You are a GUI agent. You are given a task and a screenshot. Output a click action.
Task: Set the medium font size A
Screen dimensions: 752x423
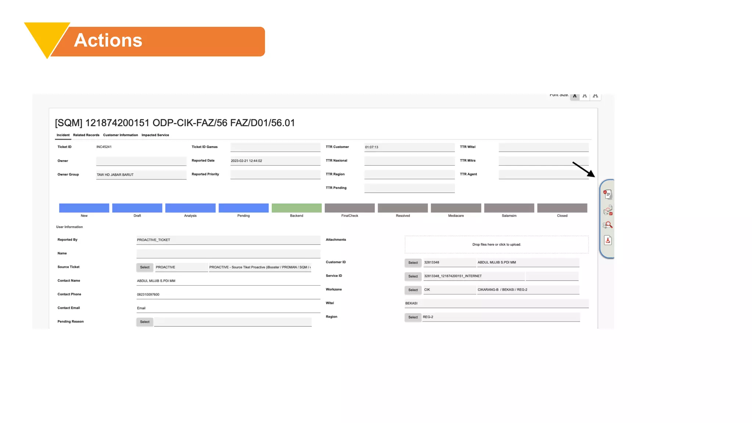[585, 96]
